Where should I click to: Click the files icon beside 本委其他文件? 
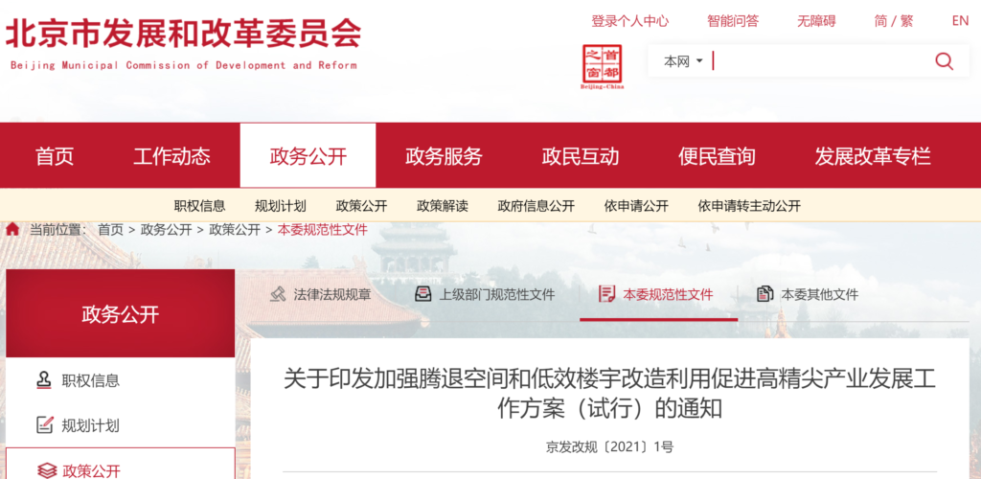coord(764,294)
